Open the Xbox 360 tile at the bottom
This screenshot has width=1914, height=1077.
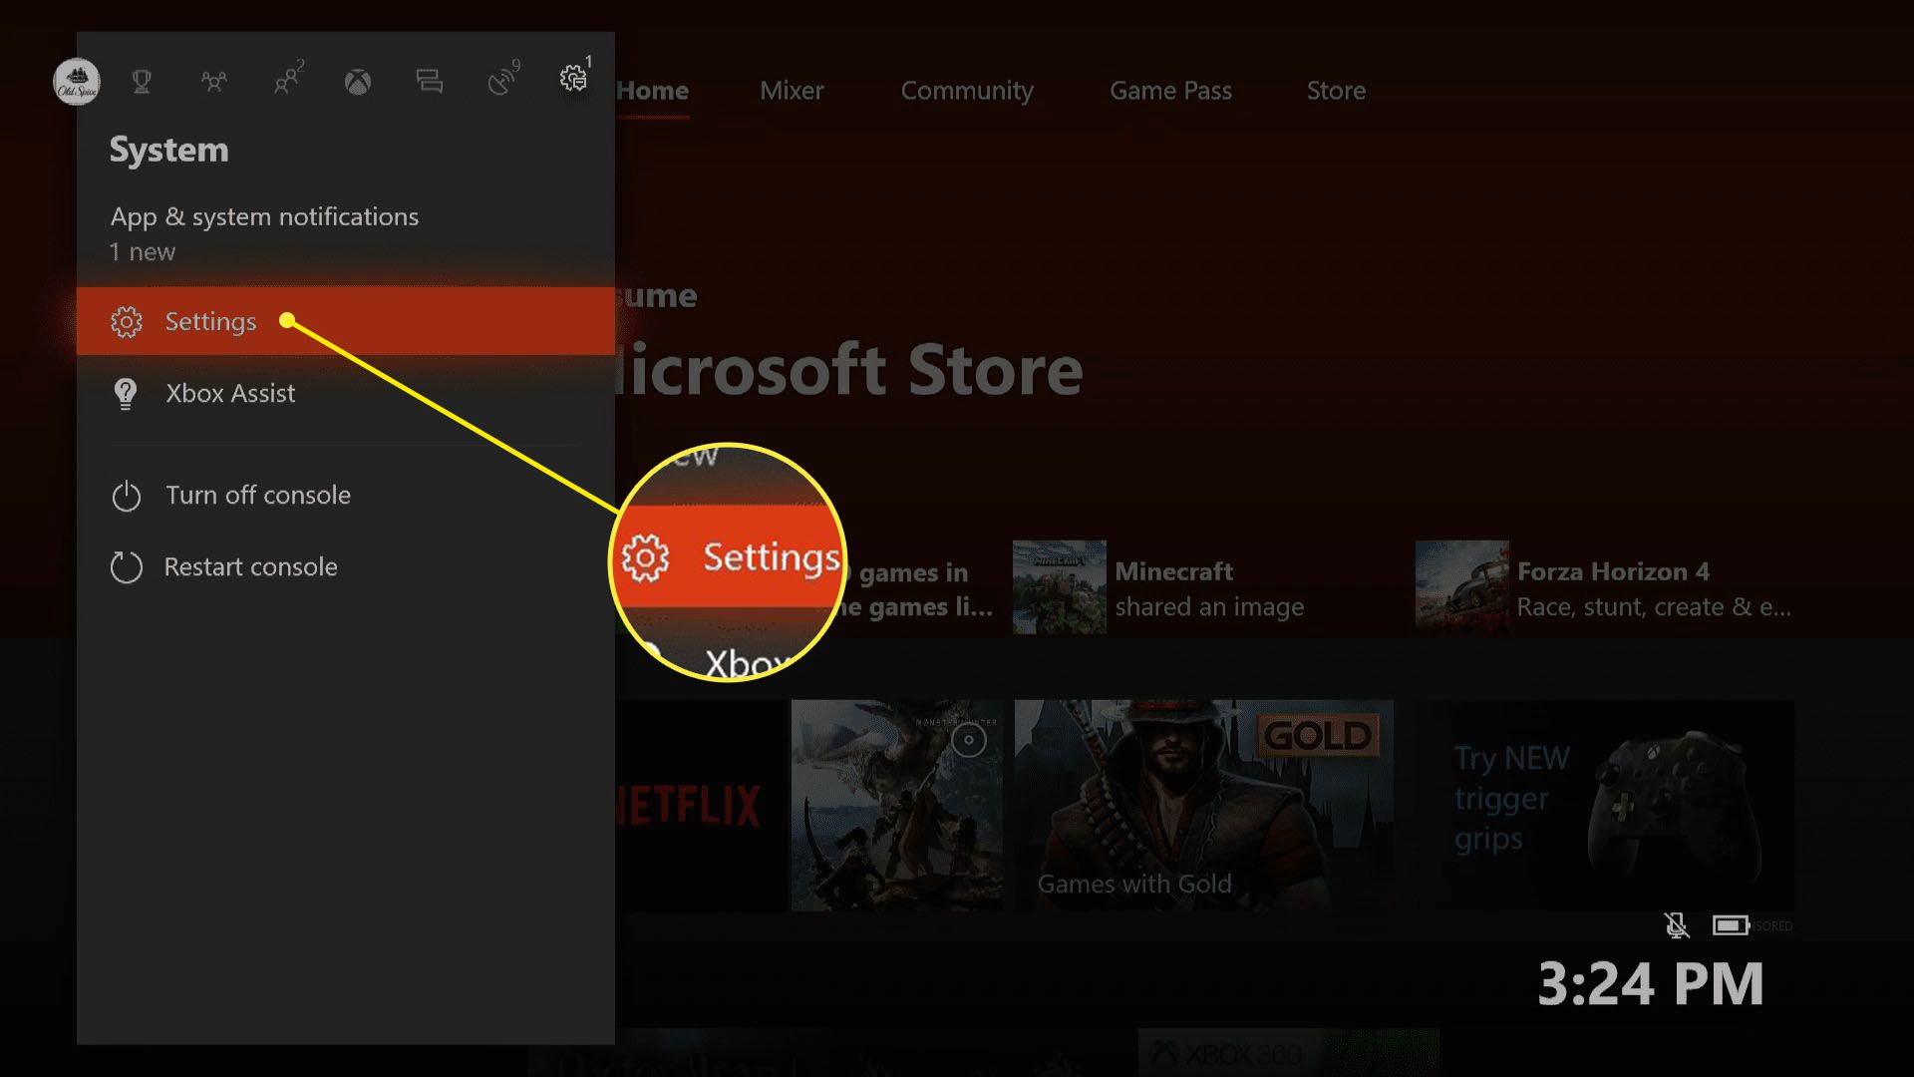1288,1052
